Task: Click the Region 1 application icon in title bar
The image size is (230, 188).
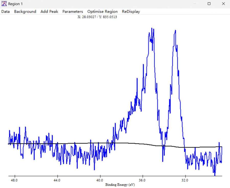Action: [x=4, y=4]
